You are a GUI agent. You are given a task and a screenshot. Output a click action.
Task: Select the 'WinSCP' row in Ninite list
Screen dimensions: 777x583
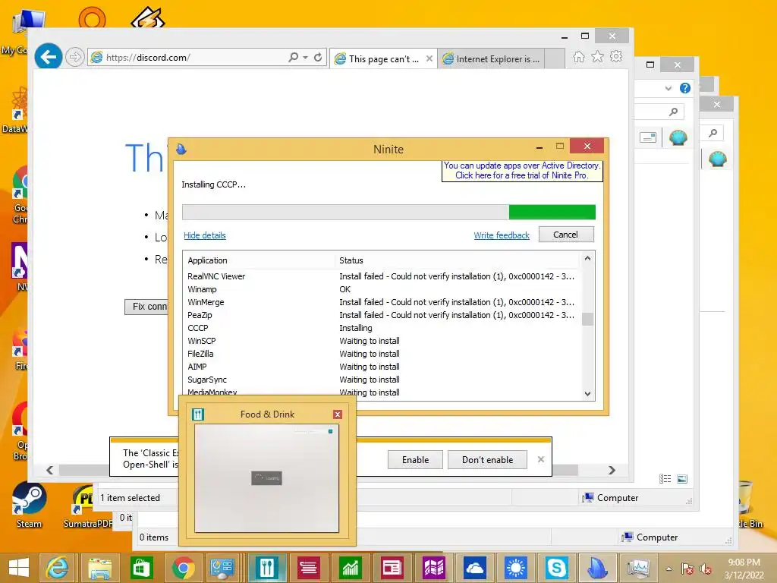[x=382, y=341]
